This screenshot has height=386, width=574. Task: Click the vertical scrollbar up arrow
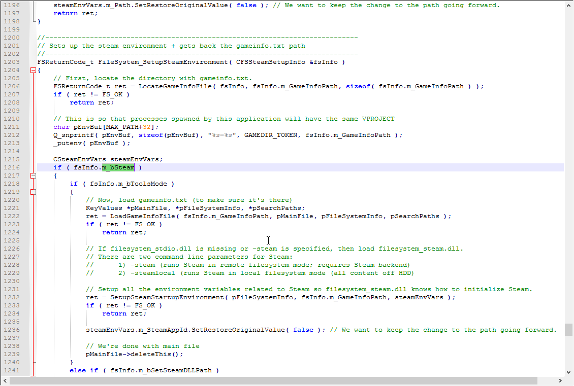[568, 6]
